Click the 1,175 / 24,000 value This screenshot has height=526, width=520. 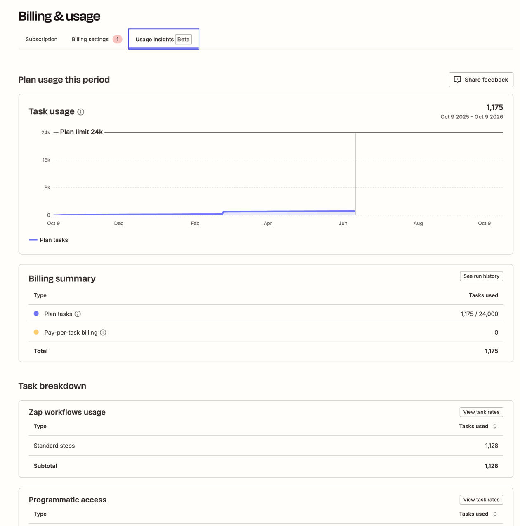479,314
